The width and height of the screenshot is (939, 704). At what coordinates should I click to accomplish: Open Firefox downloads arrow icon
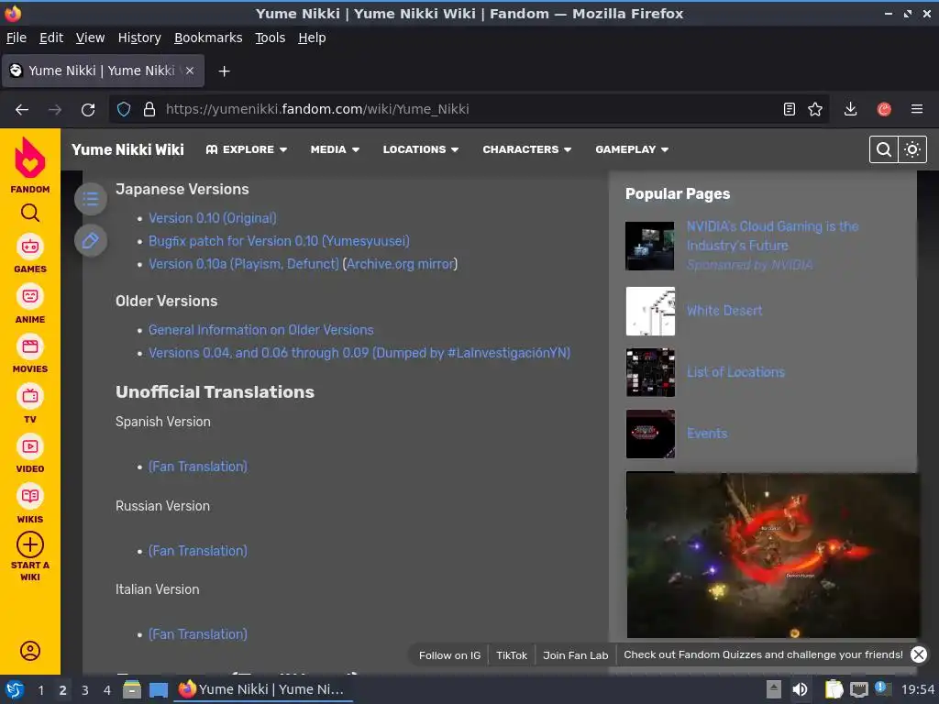coord(850,109)
